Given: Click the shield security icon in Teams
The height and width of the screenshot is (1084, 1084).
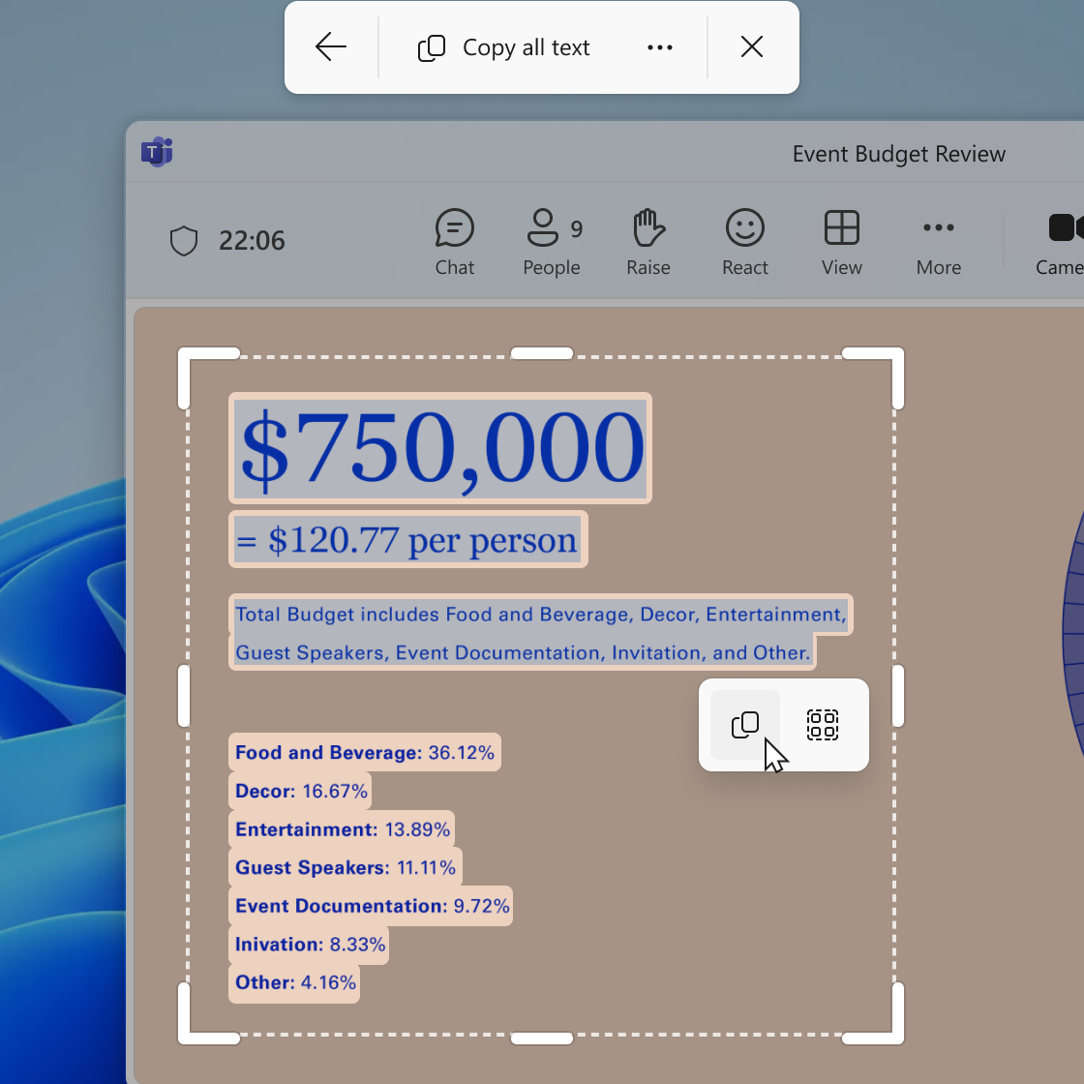Looking at the screenshot, I should (184, 241).
